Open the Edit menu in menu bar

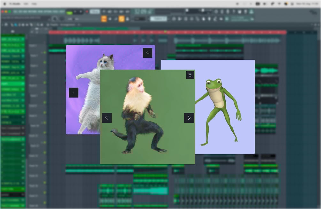[x=26, y=4]
